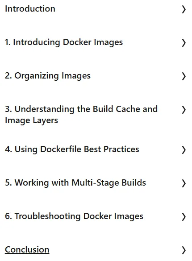This screenshot has height=261, width=192.
Task: Click arrow icon for Working with Multi-Stage Builds
Action: click(x=184, y=183)
